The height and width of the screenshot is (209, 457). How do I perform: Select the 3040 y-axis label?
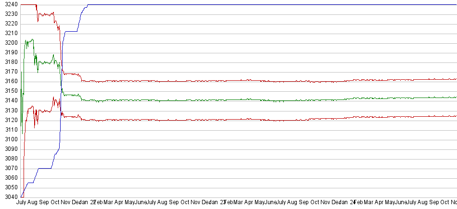click(9, 197)
